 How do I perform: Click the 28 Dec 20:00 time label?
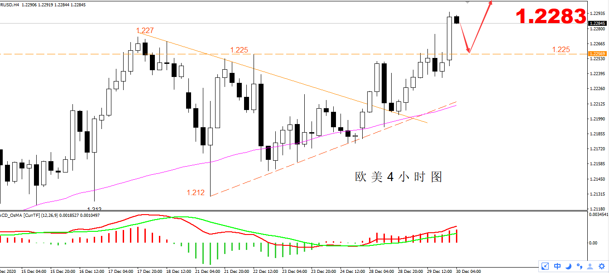(x=411, y=271)
